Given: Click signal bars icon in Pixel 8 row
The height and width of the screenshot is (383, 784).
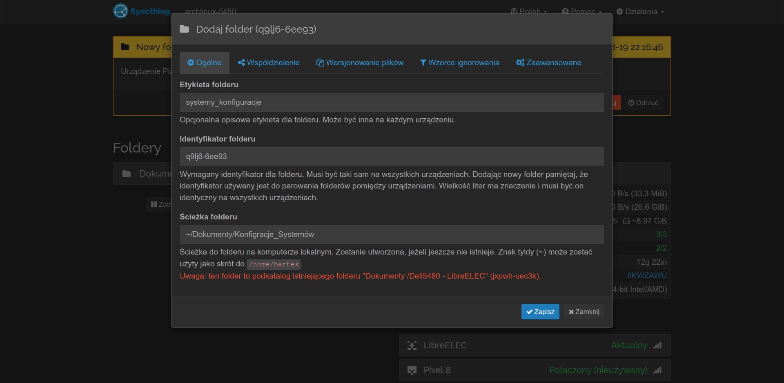Looking at the screenshot, I should pyautogui.click(x=657, y=370).
